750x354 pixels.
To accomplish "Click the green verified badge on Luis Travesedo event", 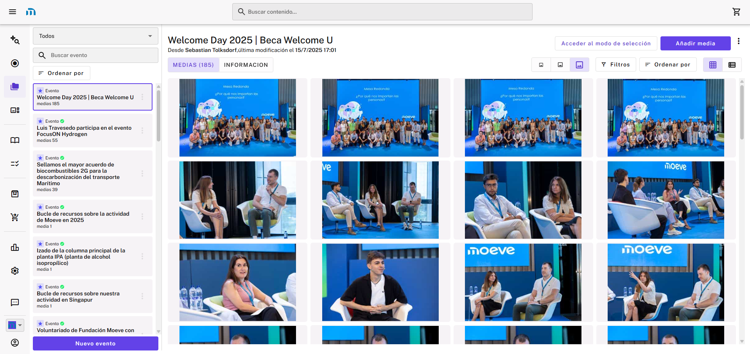I will click(62, 121).
